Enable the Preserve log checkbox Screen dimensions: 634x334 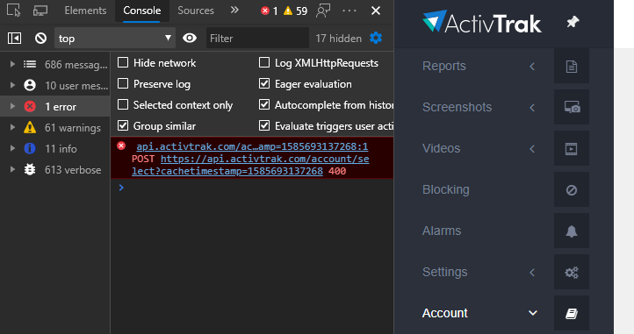(123, 83)
